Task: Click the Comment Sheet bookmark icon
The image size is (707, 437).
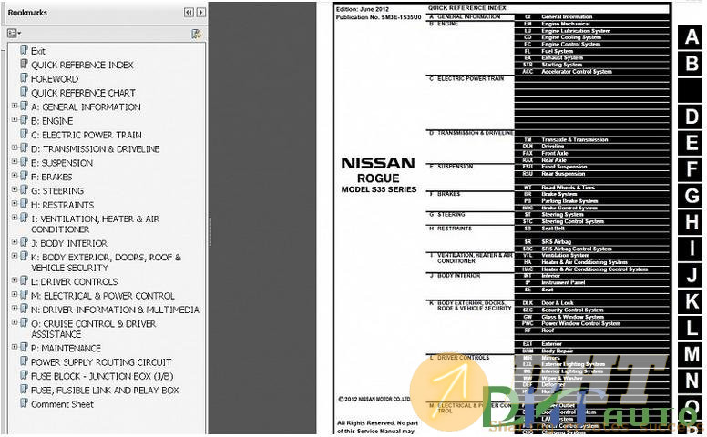Action: [24, 403]
